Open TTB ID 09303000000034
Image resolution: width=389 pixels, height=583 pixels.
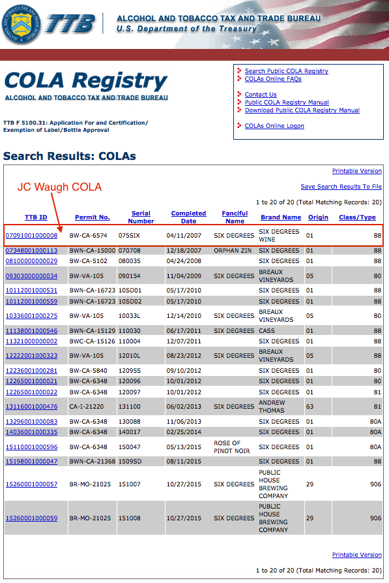coord(31,276)
